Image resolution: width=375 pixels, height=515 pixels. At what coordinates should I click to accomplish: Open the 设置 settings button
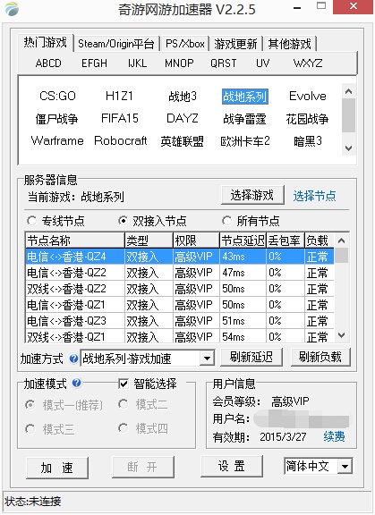[232, 466]
